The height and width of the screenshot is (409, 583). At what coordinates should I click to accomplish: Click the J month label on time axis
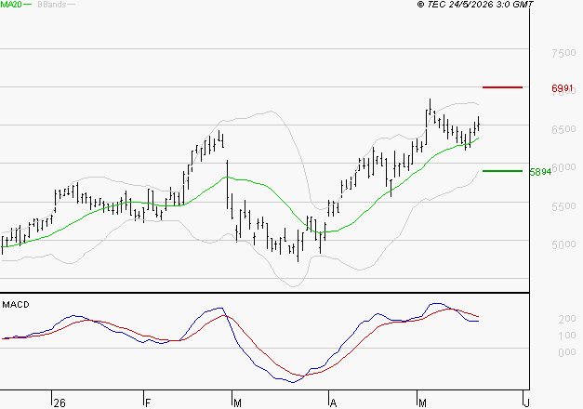point(526,403)
